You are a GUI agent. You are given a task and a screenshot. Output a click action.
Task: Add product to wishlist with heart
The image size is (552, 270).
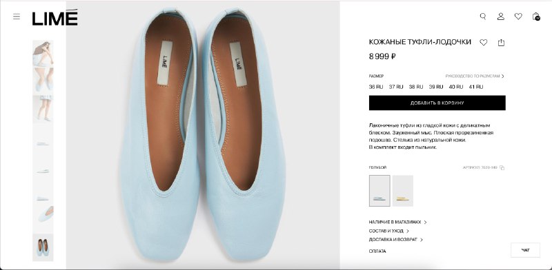[484, 43]
